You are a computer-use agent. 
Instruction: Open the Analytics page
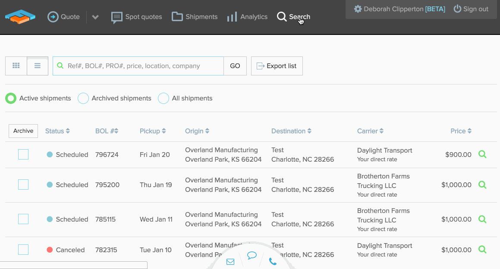point(247,16)
